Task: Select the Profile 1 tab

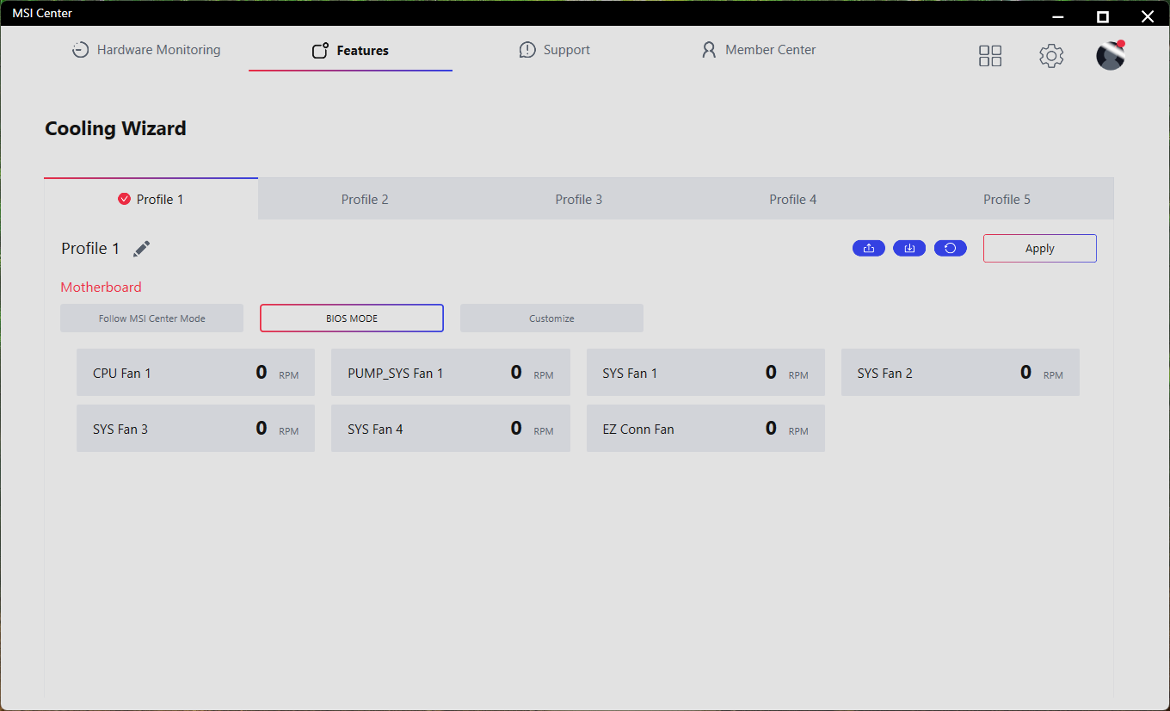Action: [151, 199]
